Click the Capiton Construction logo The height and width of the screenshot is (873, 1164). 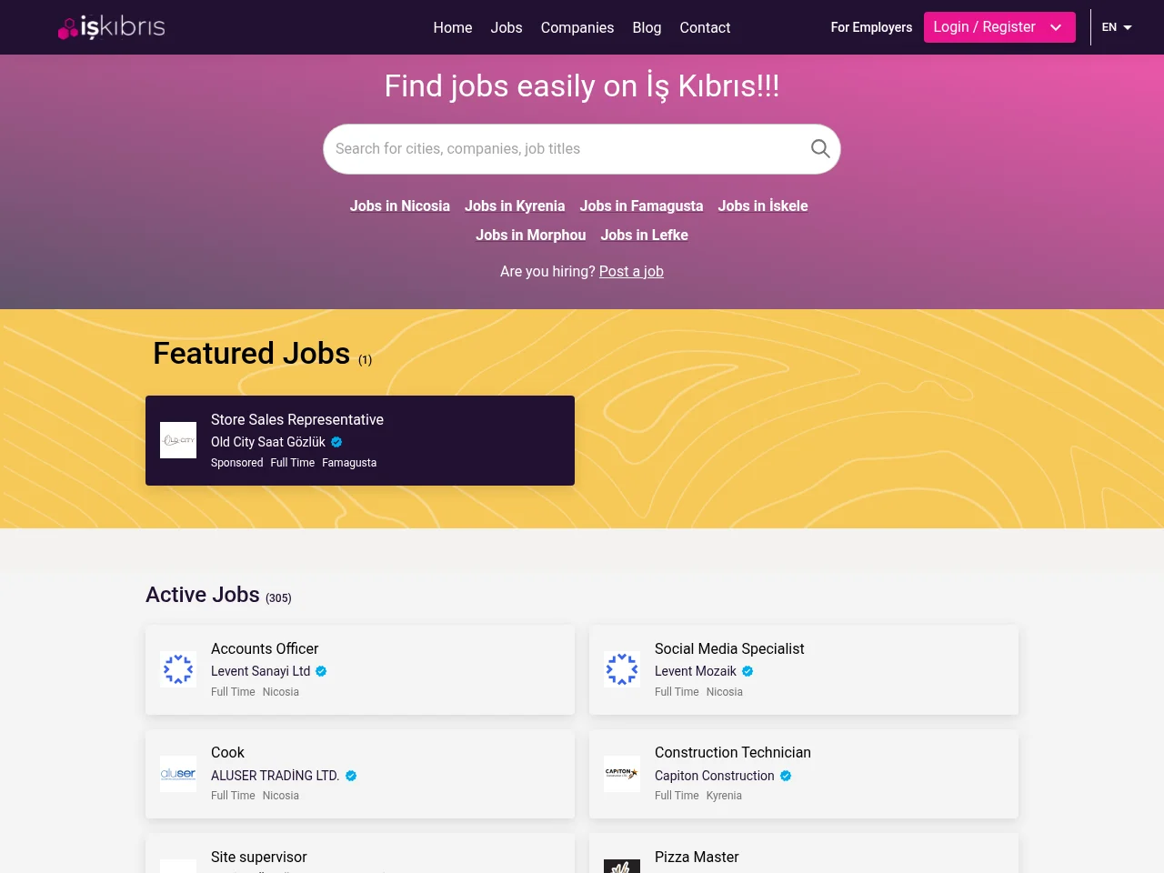pyautogui.click(x=622, y=774)
